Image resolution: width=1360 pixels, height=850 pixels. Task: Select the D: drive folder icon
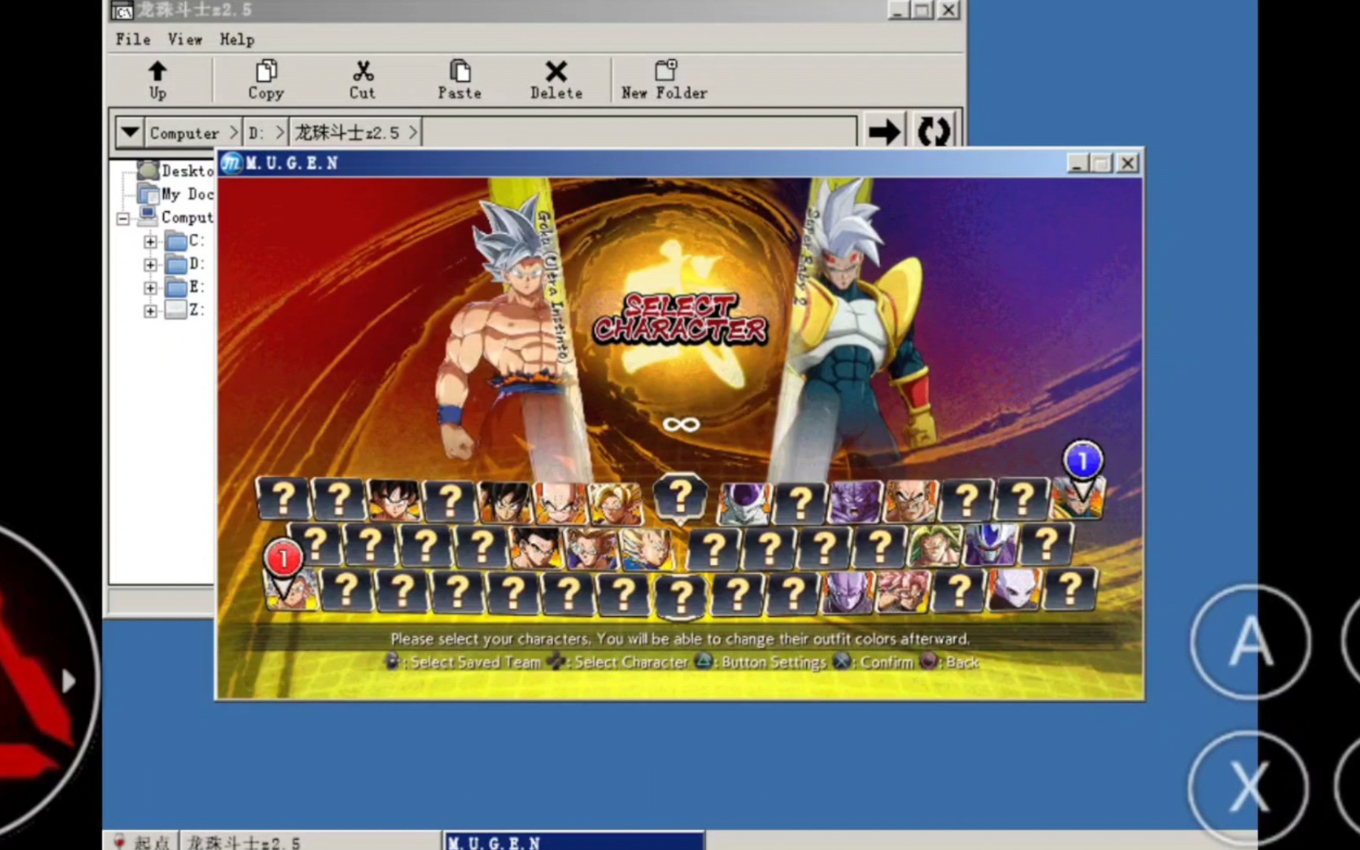click(x=176, y=264)
